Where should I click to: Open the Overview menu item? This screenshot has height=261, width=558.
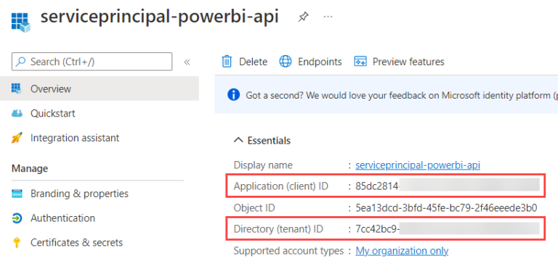tap(100, 88)
